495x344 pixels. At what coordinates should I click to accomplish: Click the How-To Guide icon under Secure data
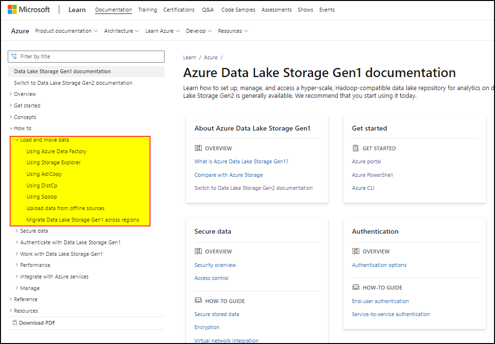198,301
